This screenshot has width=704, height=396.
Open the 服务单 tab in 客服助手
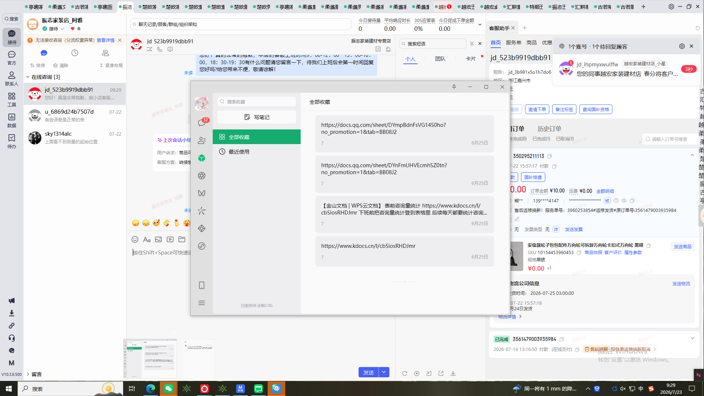[513, 43]
